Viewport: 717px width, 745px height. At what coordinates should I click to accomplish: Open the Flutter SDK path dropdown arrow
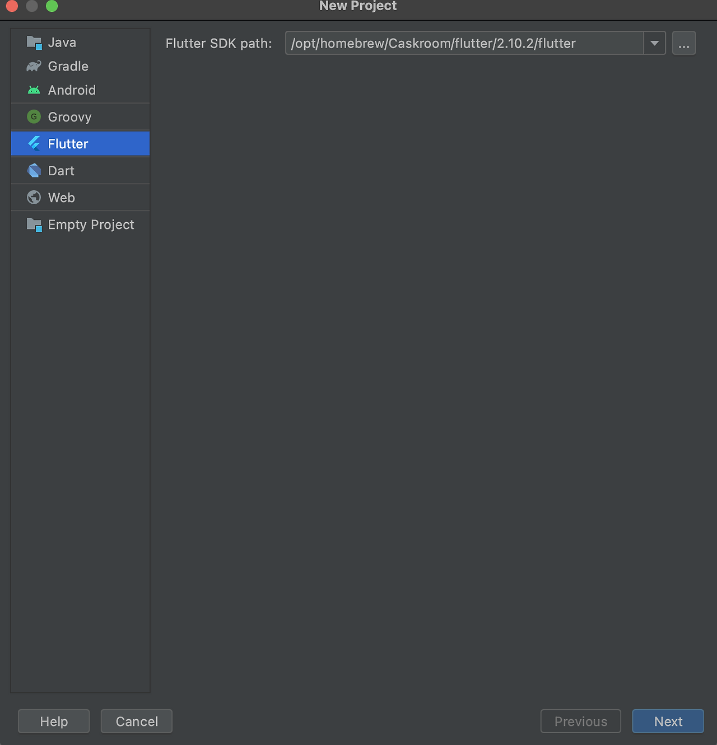coord(654,43)
